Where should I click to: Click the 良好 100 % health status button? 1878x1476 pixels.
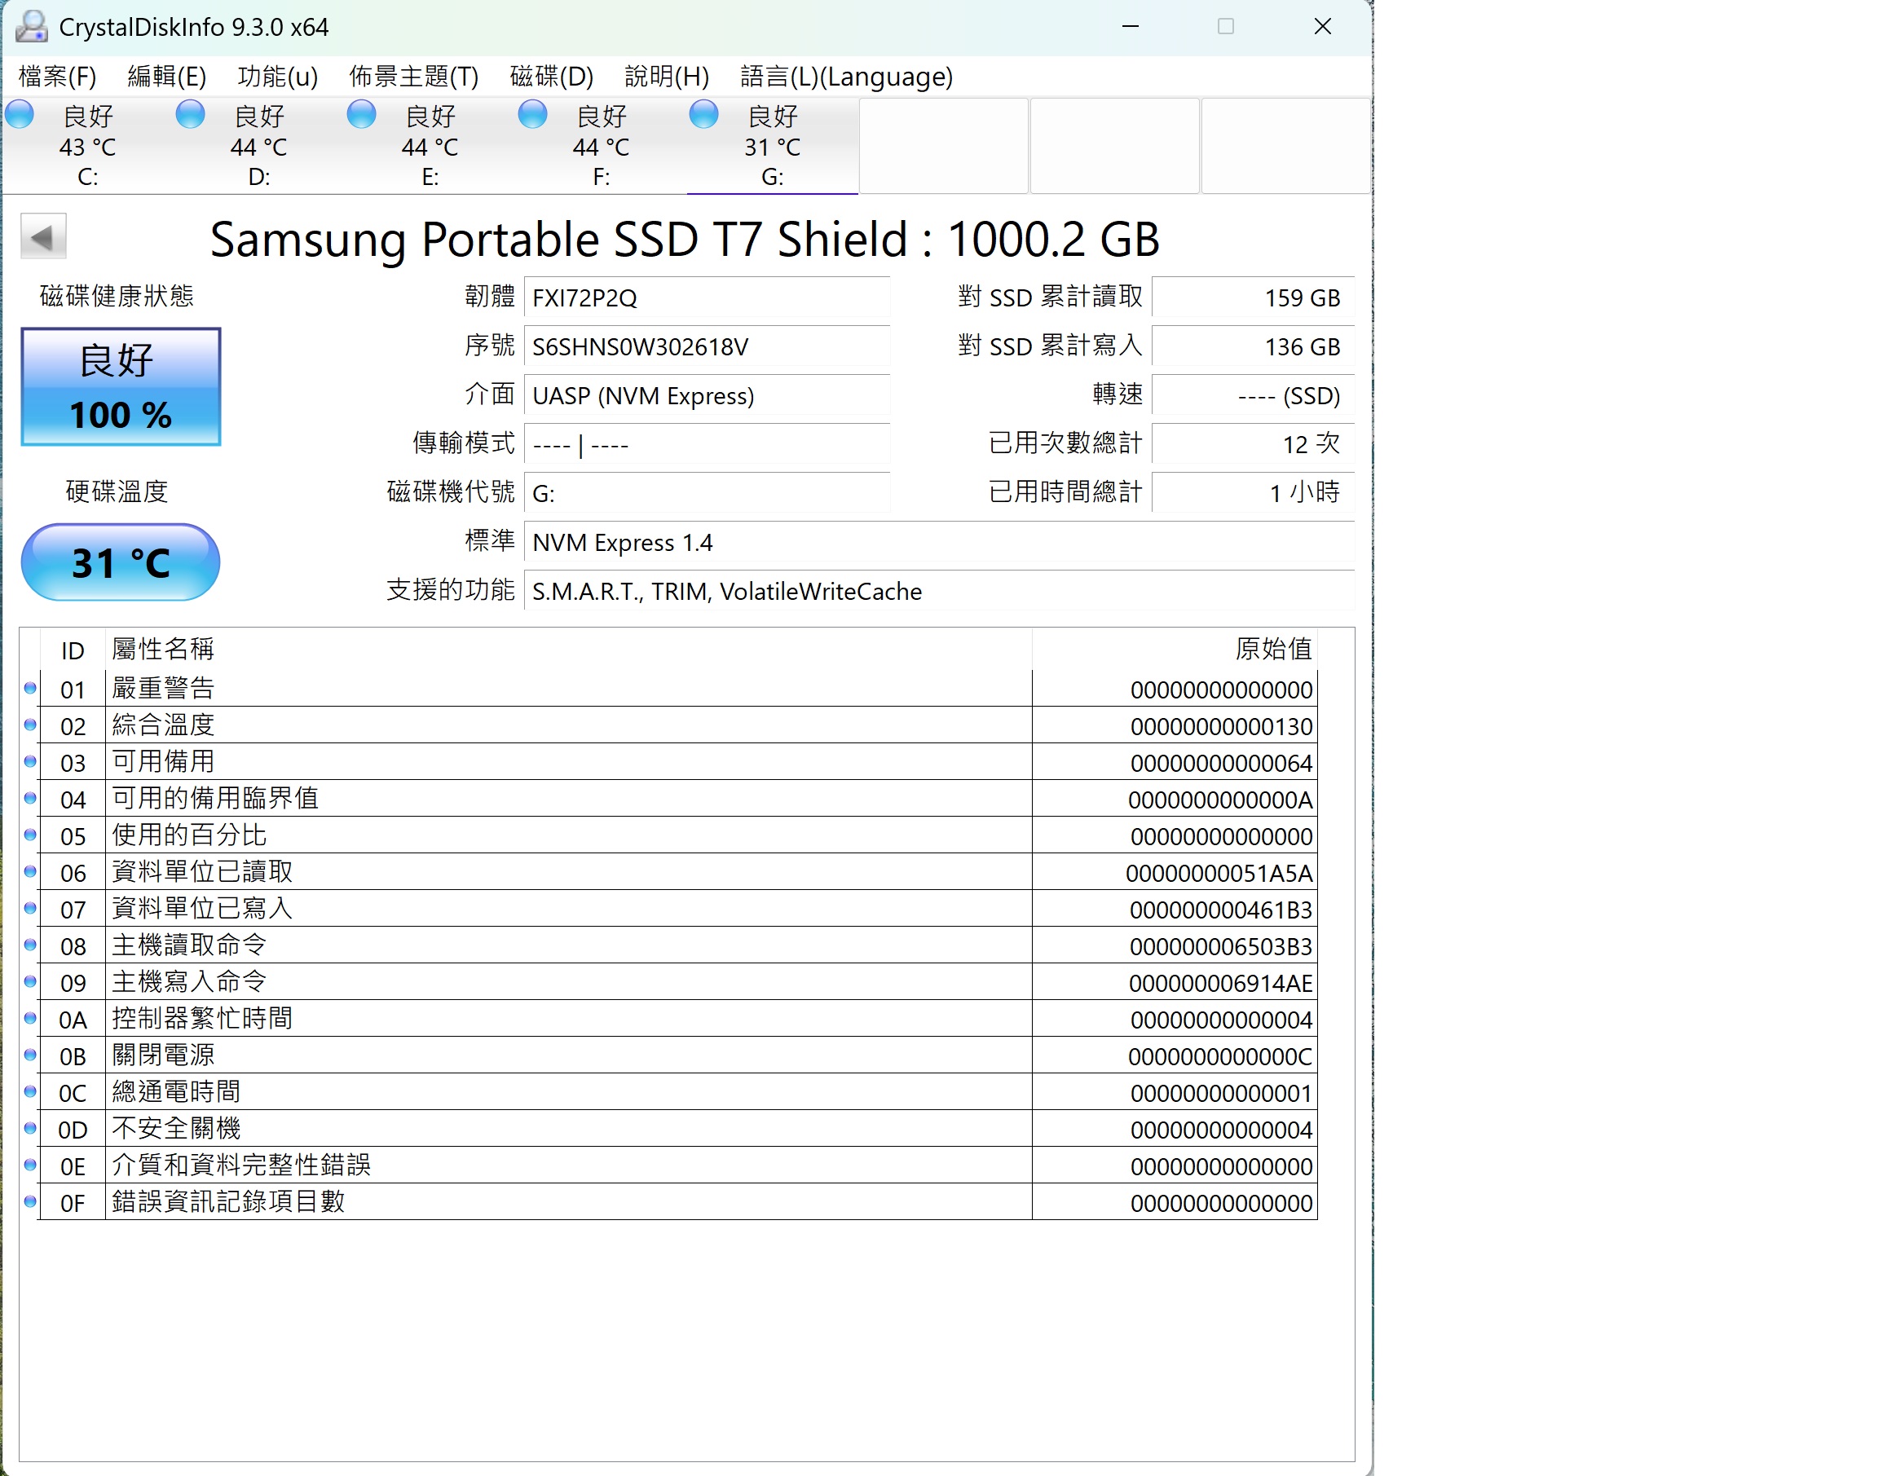(121, 386)
